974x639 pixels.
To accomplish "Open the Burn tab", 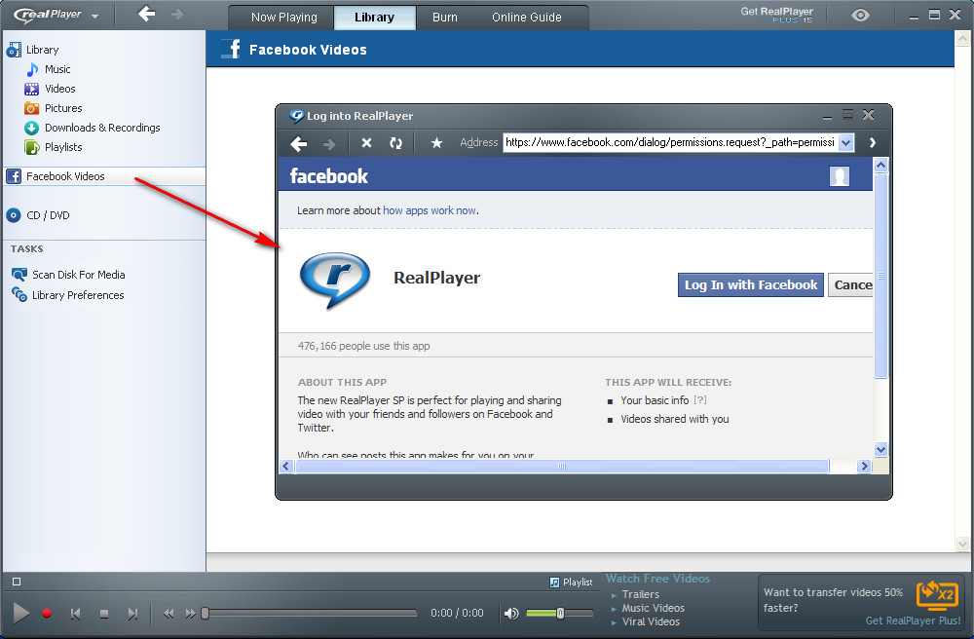I will [445, 17].
